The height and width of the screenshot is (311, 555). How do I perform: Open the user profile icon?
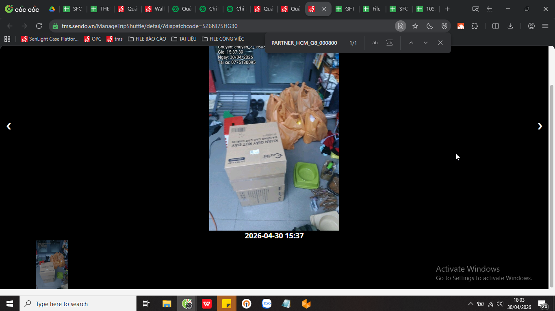pyautogui.click(x=531, y=26)
